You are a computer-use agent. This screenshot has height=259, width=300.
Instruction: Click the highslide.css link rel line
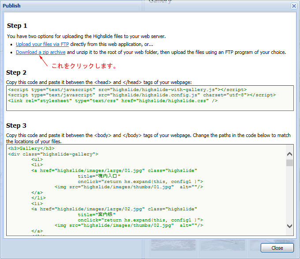[113, 101]
